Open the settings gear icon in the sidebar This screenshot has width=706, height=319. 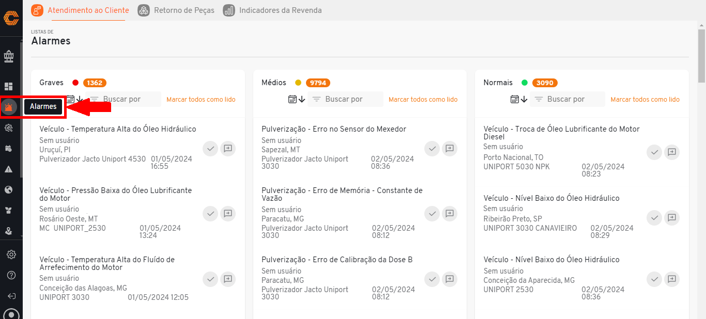[x=11, y=254]
